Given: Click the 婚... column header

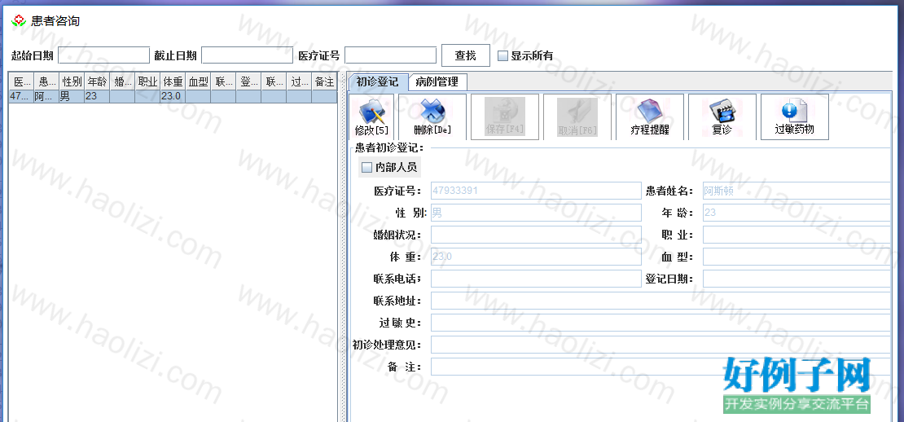Looking at the screenshot, I should 122,81.
